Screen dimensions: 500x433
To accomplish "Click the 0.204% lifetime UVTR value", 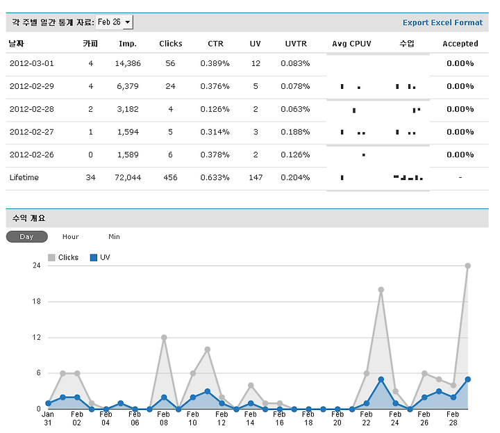I will (295, 177).
